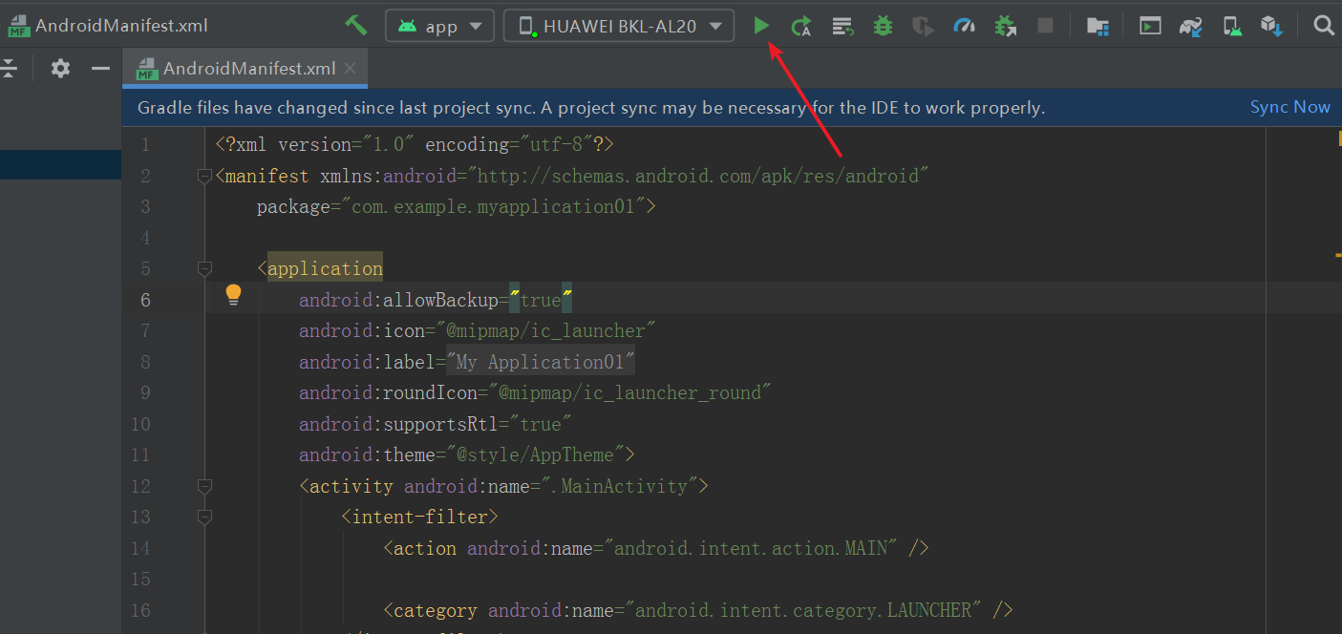Collapse the manifest tag fold marker
Image resolution: width=1342 pixels, height=634 pixels.
coord(203,176)
